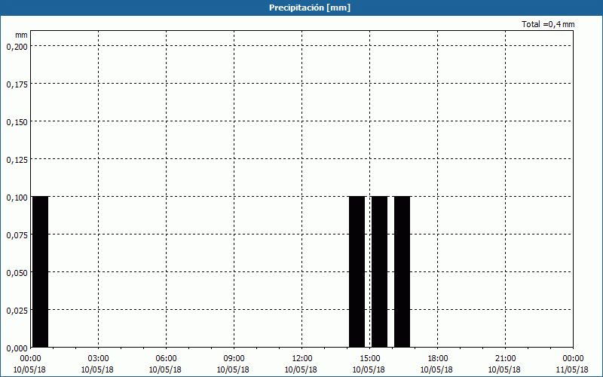This screenshot has height=377, width=603.
Task: Click the 15:00 time axis label
Action: 369,359
